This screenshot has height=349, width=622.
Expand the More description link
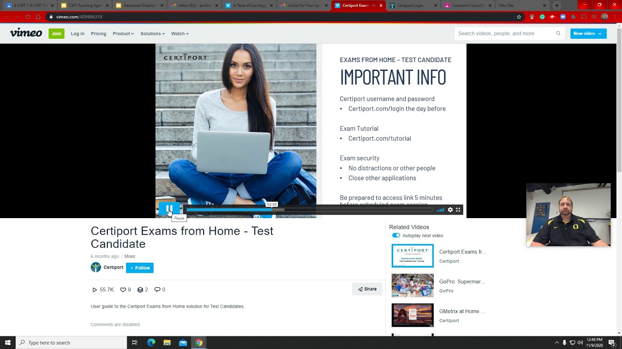[130, 256]
